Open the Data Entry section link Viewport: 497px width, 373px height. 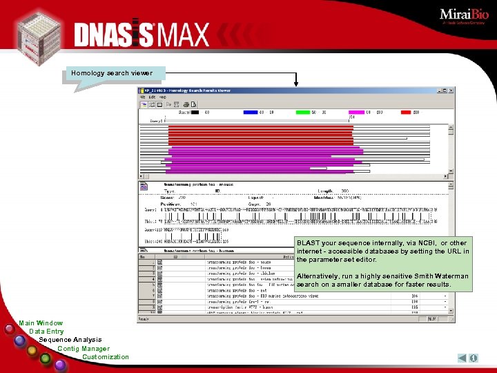tap(46, 332)
